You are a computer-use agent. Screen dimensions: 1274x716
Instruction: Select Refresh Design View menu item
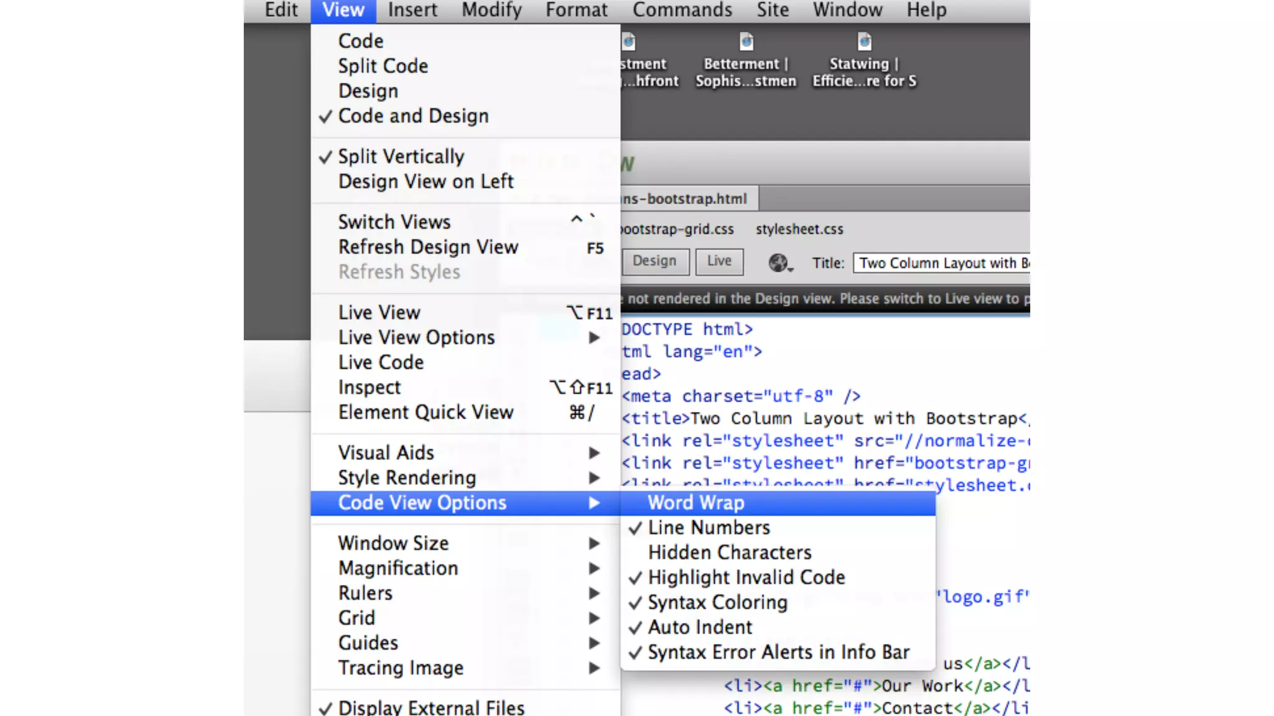tap(428, 247)
